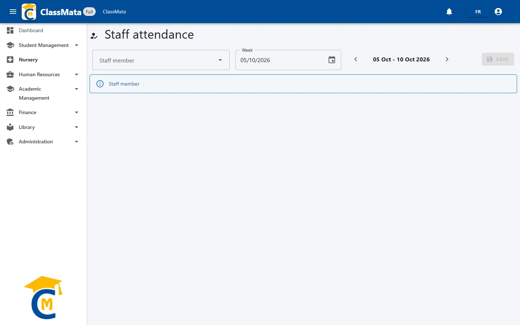520x325 pixels.
Task: Click the Human Resources briefcase icon
Action: coord(10,74)
